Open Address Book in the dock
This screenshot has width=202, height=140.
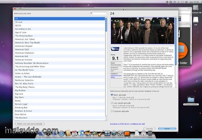tap(68, 133)
